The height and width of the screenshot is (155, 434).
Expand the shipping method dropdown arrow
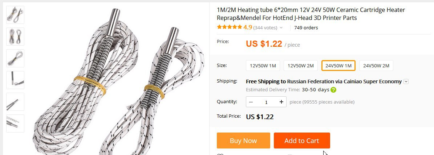(406, 81)
